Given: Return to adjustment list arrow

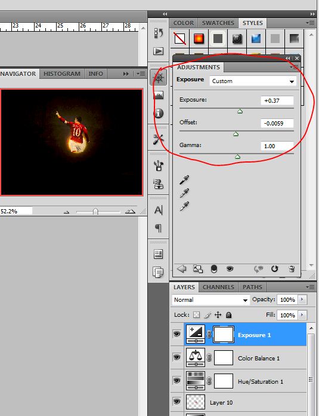Looking at the screenshot, I should pyautogui.click(x=182, y=269).
